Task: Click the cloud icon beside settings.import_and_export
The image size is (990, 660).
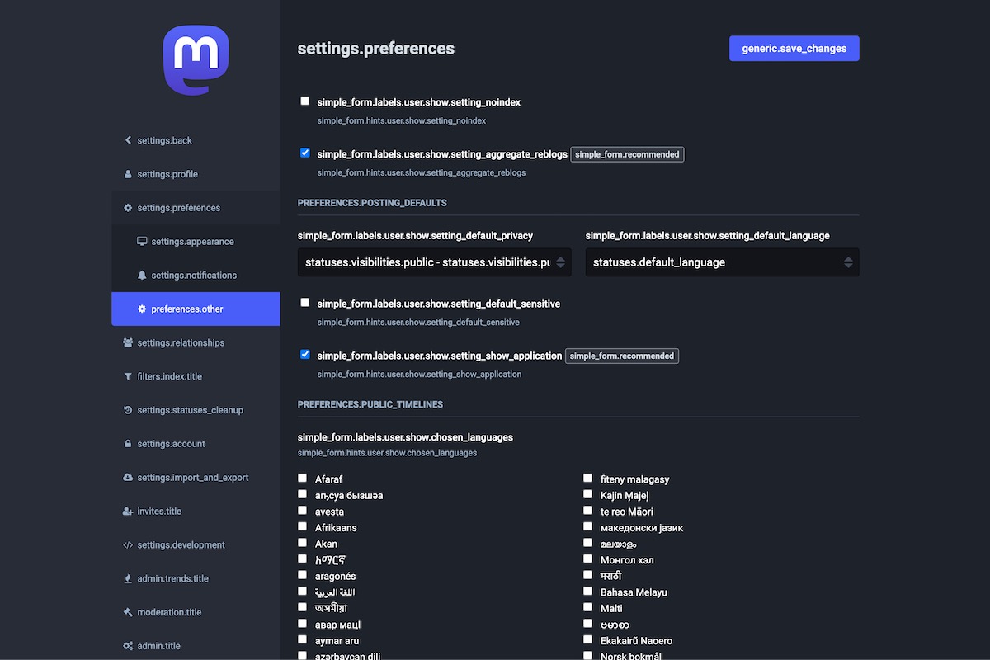Action: tap(128, 478)
